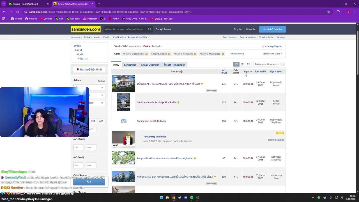The height and width of the screenshot is (202, 359).
Task: Select the Tümü listings tab
Action: (116, 65)
